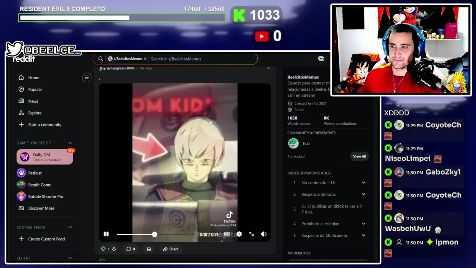Collapse the Recent section
Viewport: 476px width, 268px height.
pos(70,258)
